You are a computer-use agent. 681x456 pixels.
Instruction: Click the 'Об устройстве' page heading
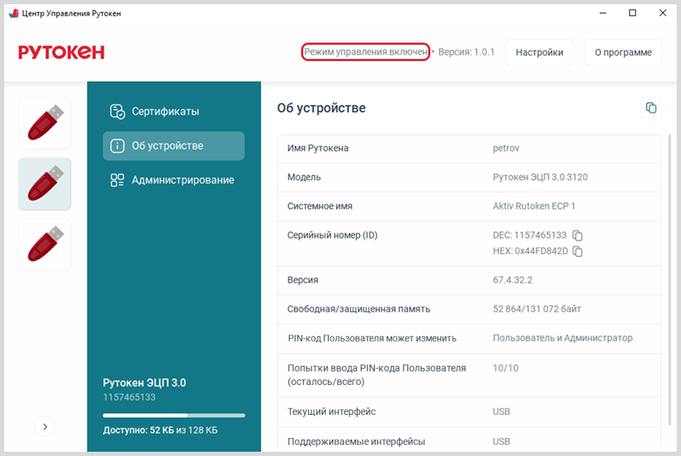(x=322, y=108)
